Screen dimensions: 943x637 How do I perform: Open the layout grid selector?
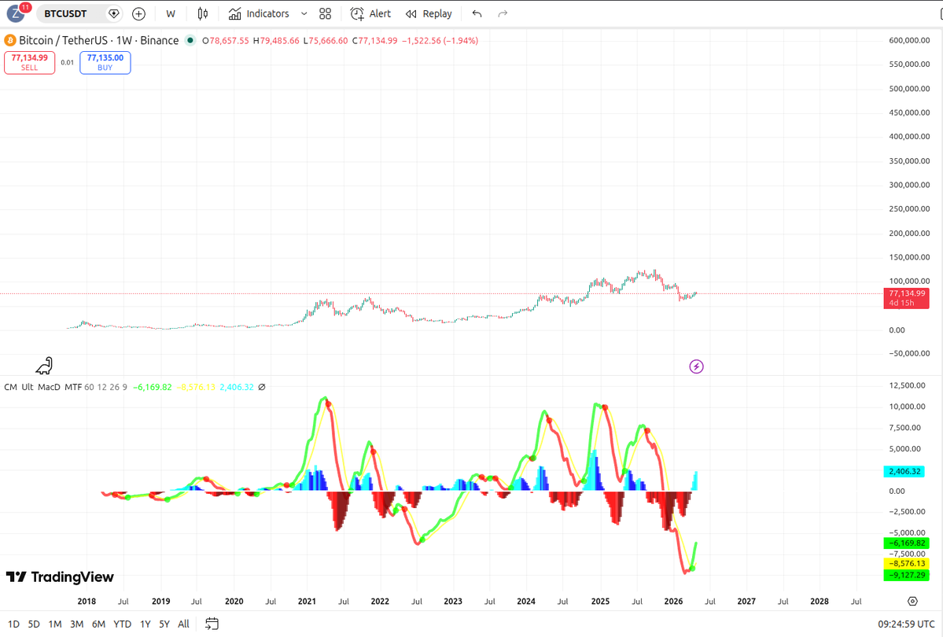click(325, 13)
